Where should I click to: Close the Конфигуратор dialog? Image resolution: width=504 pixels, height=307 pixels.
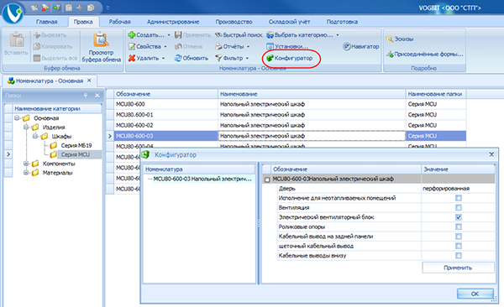491,154
